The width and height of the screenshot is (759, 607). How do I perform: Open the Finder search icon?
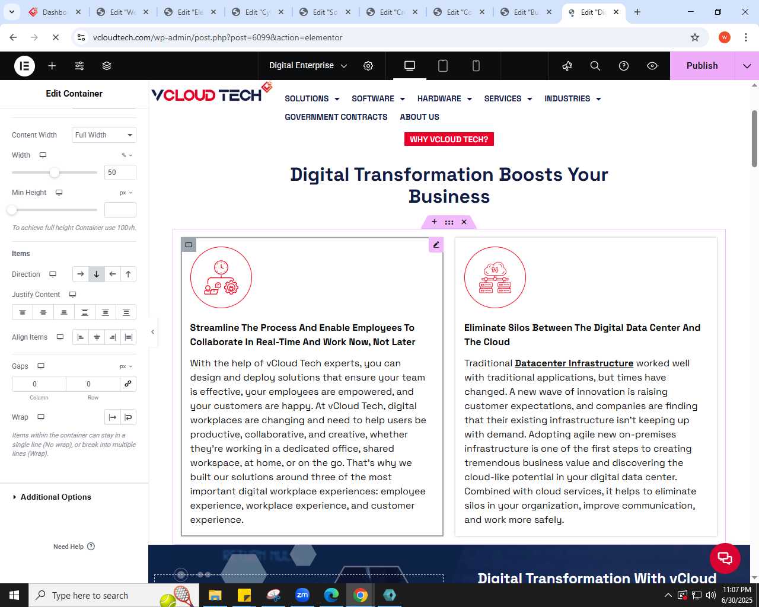(595, 66)
